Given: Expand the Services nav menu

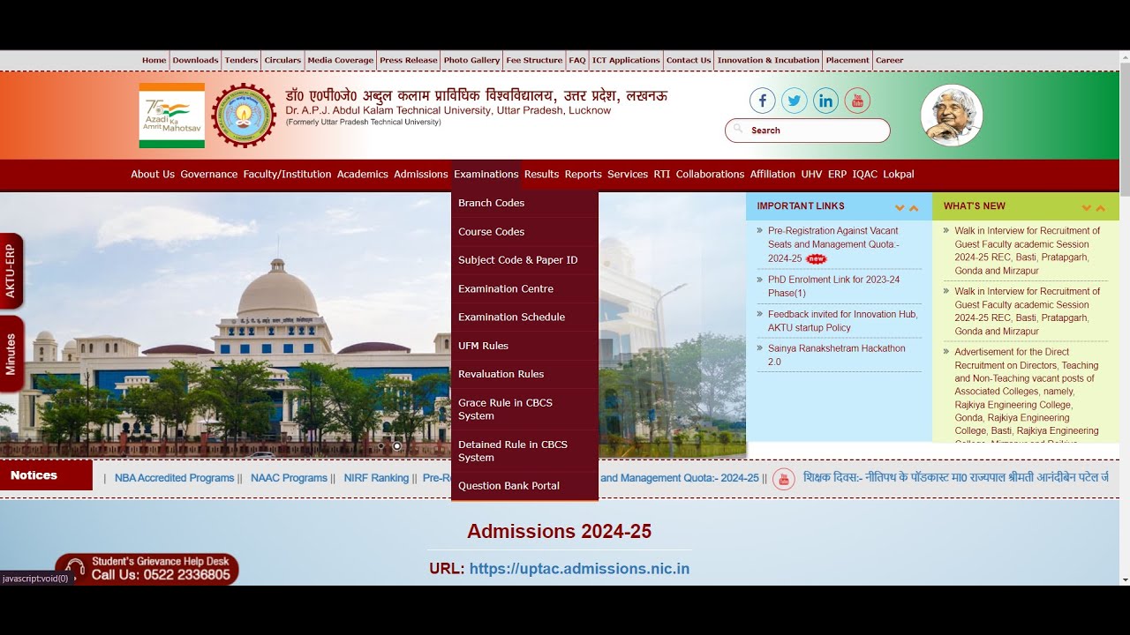Looking at the screenshot, I should pyautogui.click(x=628, y=174).
